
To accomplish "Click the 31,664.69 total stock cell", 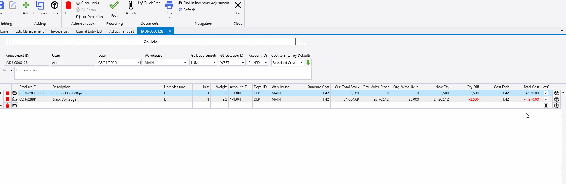I will (345, 99).
